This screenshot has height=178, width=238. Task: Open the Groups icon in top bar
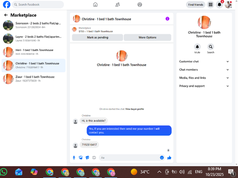pos(139,5)
